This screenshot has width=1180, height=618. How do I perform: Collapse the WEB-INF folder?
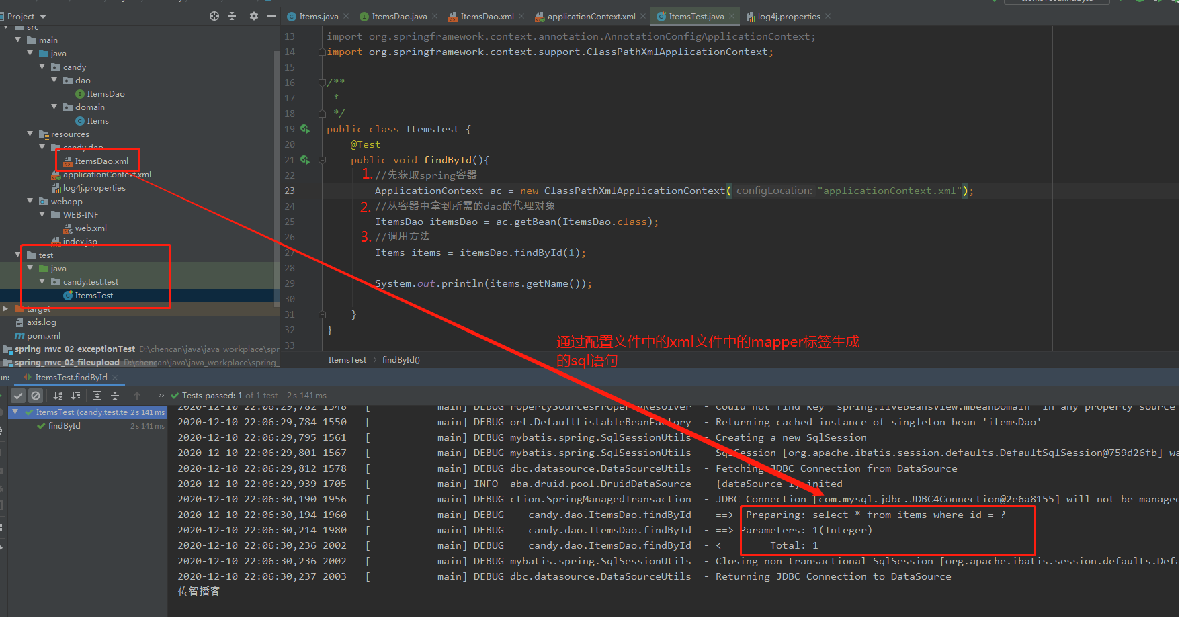tap(42, 215)
